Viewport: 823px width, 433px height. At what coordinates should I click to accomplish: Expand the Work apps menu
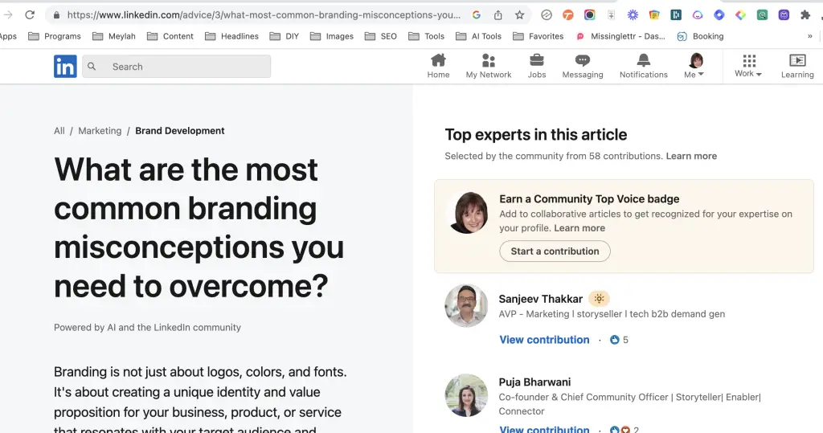point(748,66)
